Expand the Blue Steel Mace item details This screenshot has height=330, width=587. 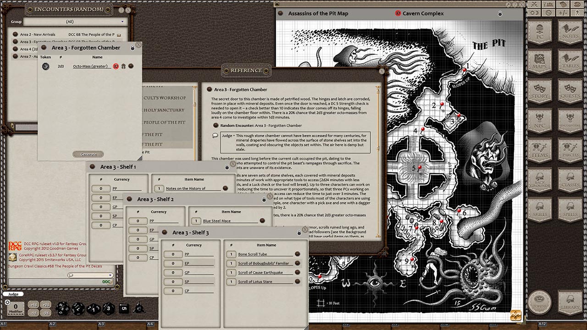(x=262, y=220)
